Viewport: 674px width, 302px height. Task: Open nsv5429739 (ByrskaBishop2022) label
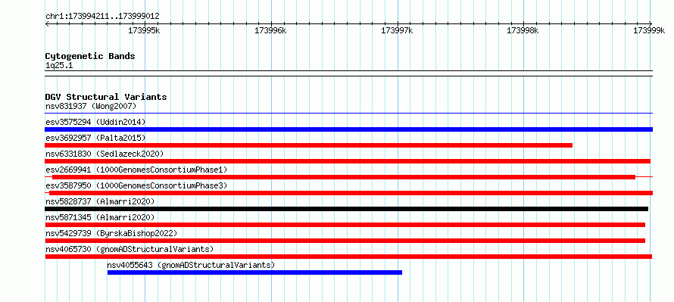point(111,233)
